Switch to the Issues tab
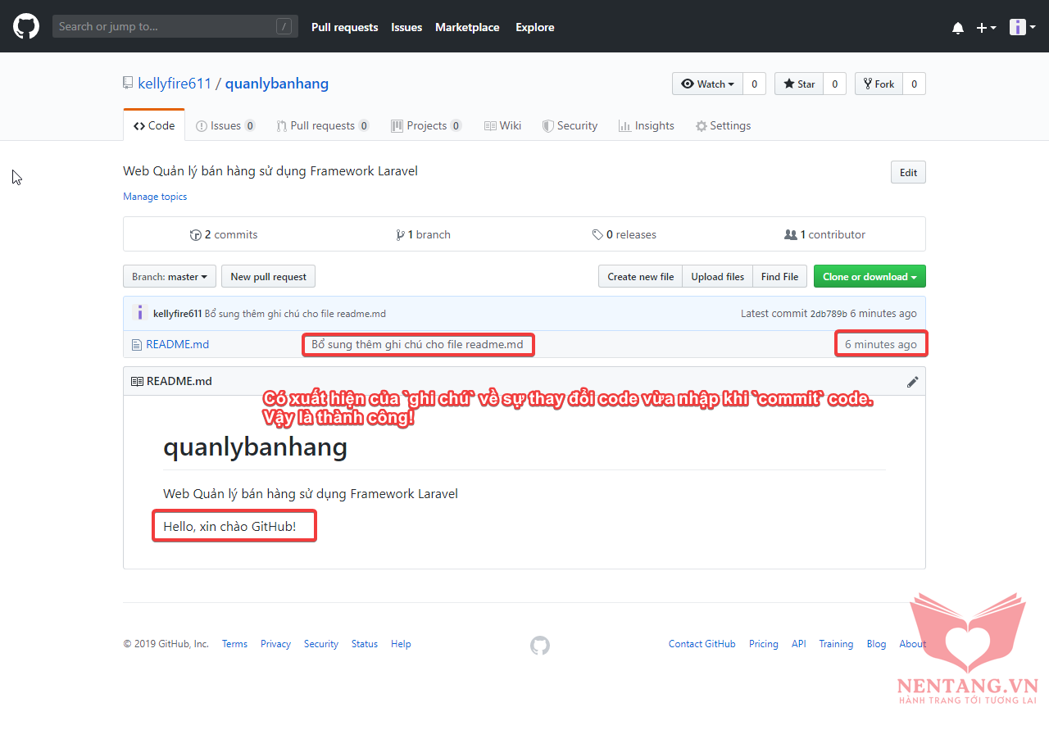 [225, 125]
